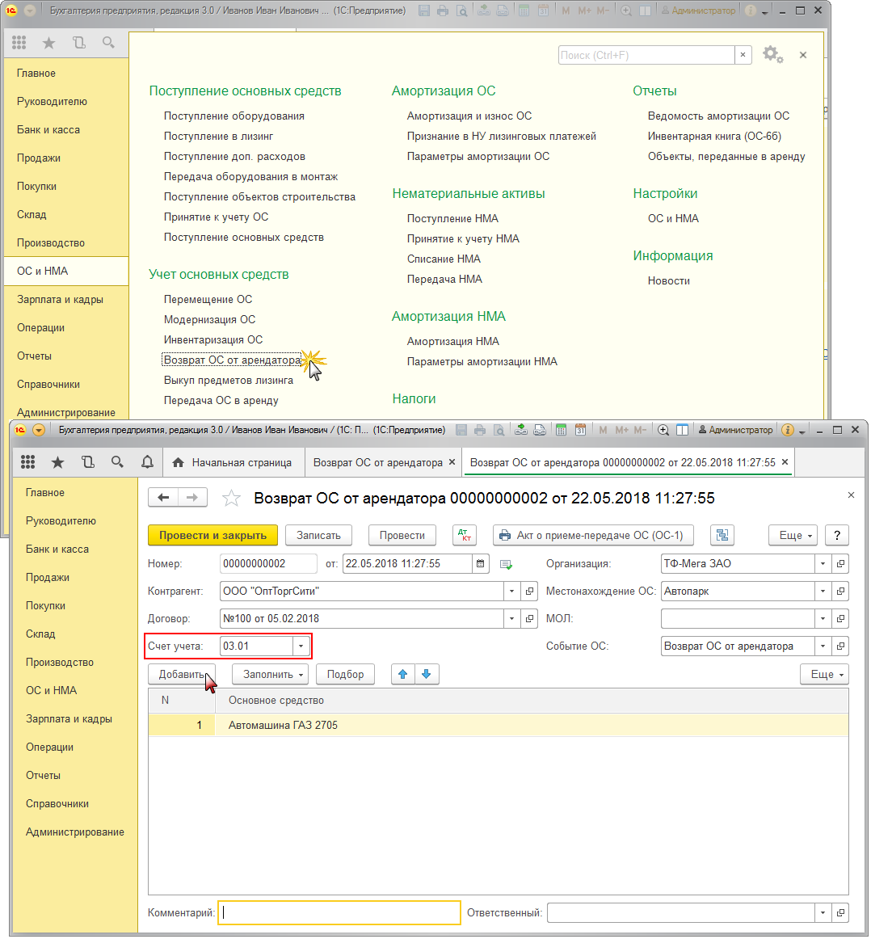The width and height of the screenshot is (871, 939).
Task: Show Дт/Кт postings icon
Action: click(x=465, y=536)
